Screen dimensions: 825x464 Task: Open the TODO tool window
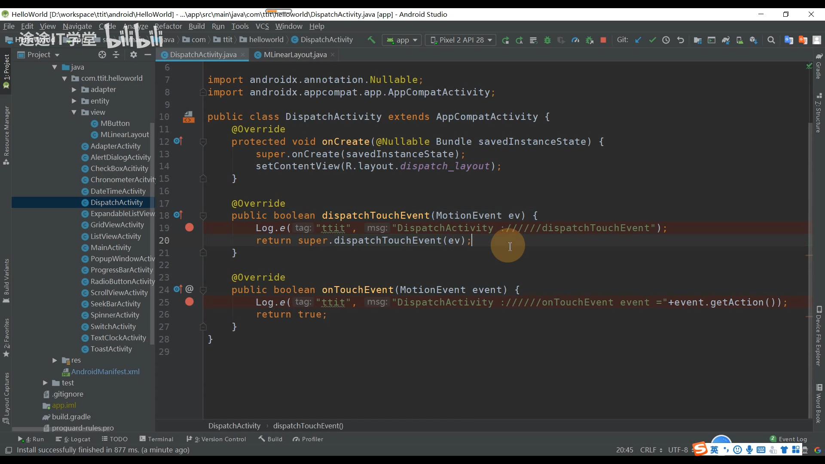[x=115, y=439]
